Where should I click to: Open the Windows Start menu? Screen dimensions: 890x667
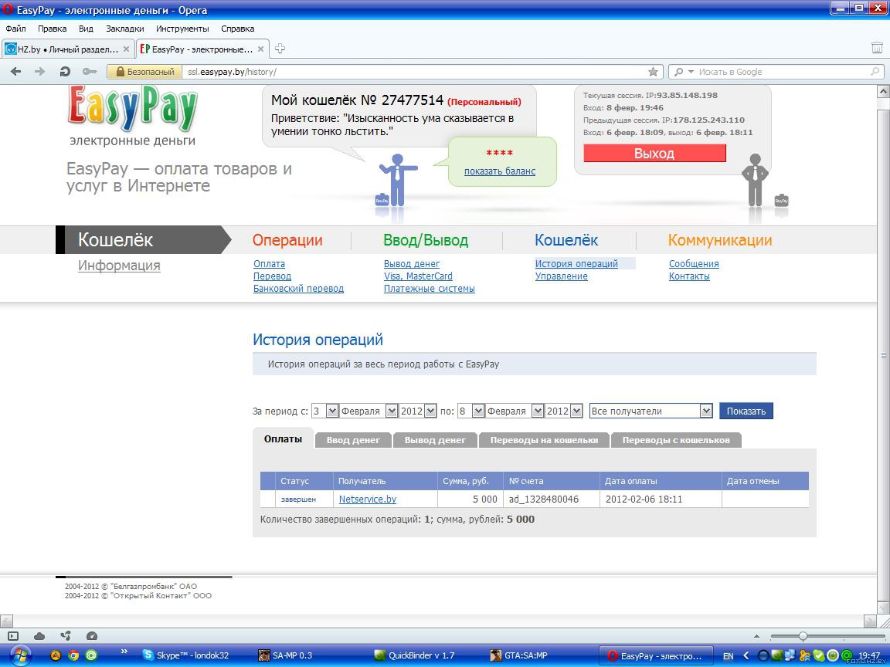(20, 655)
